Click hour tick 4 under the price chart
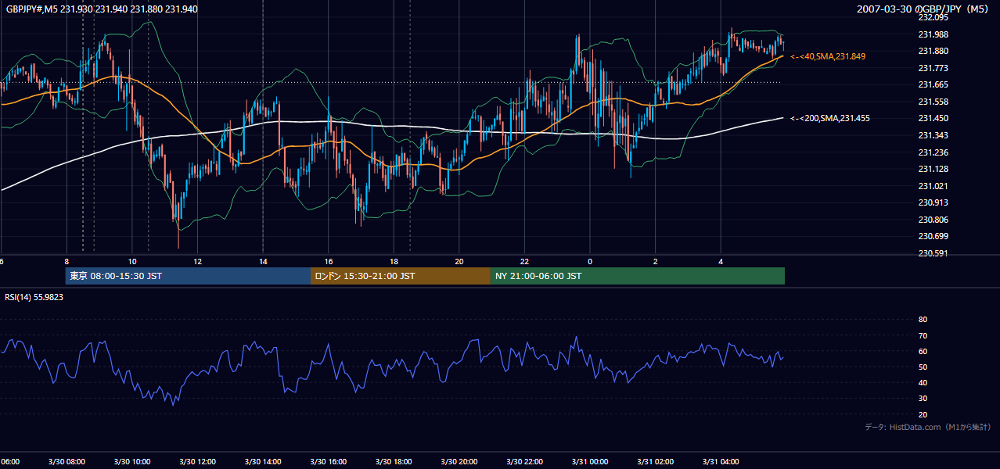The image size is (1000, 469). pos(721,261)
